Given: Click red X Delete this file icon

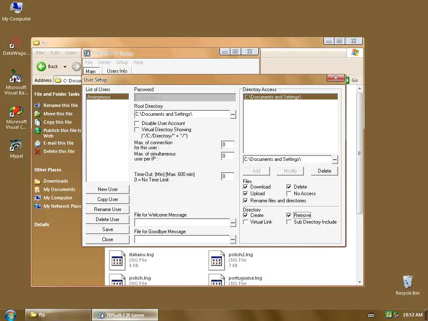Looking at the screenshot, I should click(37, 151).
